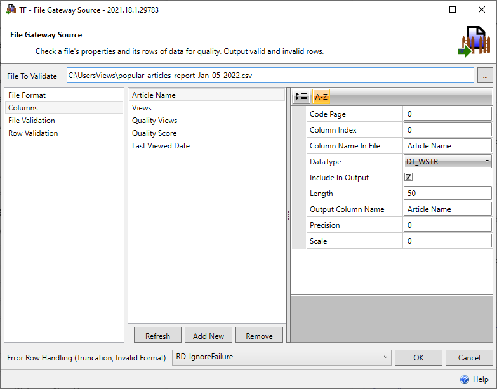Click the TF app icon in title bar
The height and width of the screenshot is (389, 497).
[11, 10]
